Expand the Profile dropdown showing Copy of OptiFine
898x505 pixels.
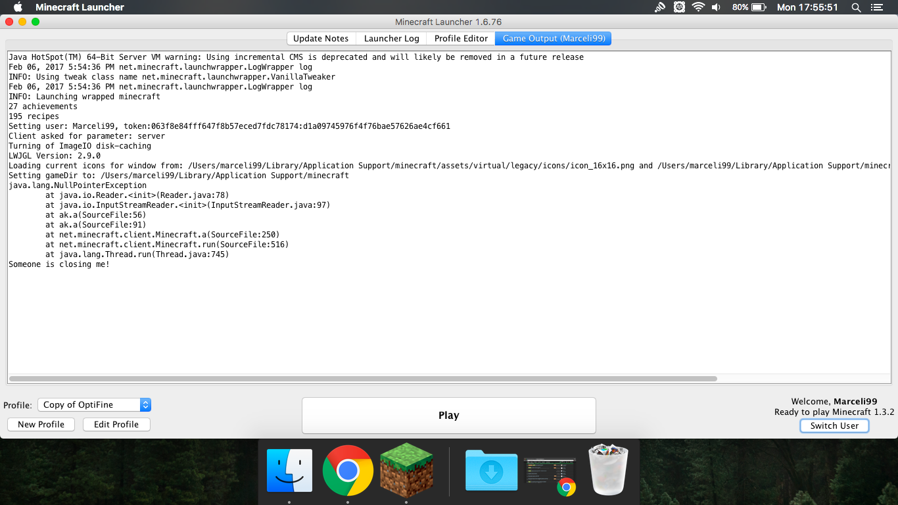pos(94,405)
